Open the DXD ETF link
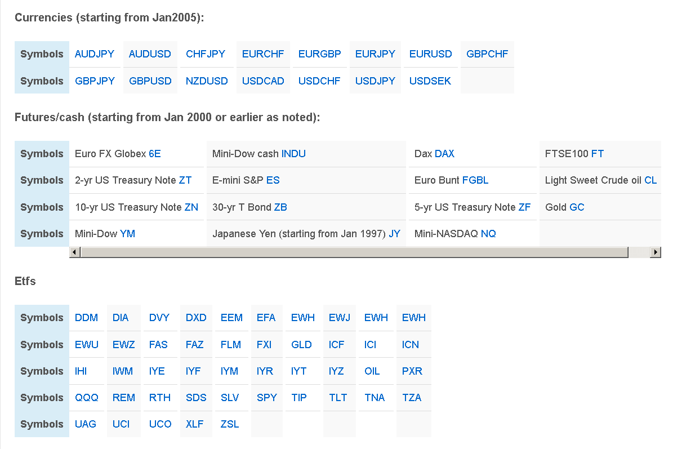The height and width of the screenshot is (449, 673). tap(196, 318)
